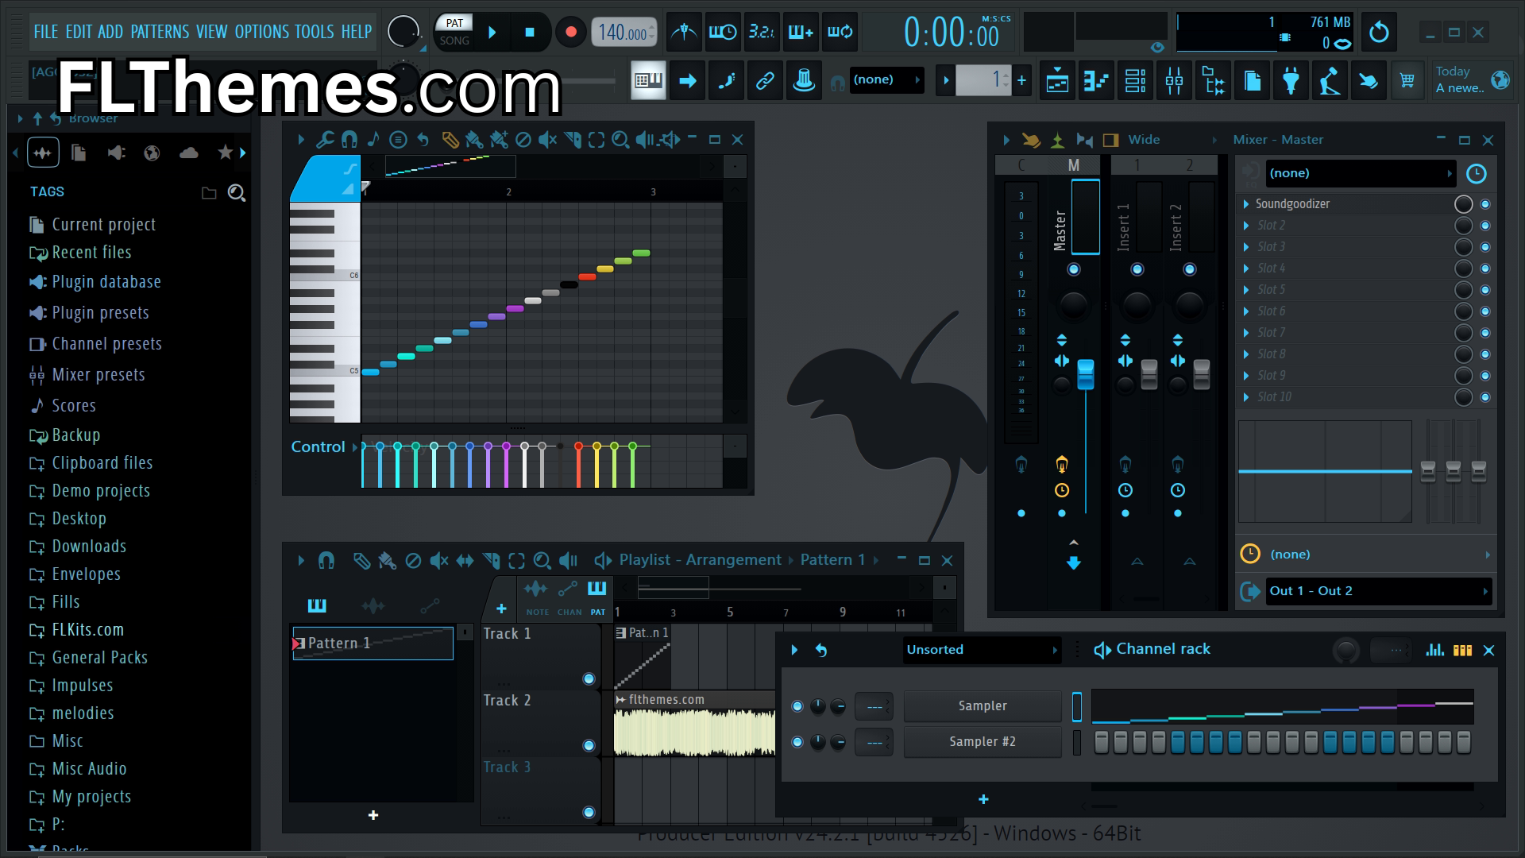Open the pattern selector (none) dropdown
Image resolution: width=1525 pixels, height=858 pixels.
pyautogui.click(x=886, y=79)
